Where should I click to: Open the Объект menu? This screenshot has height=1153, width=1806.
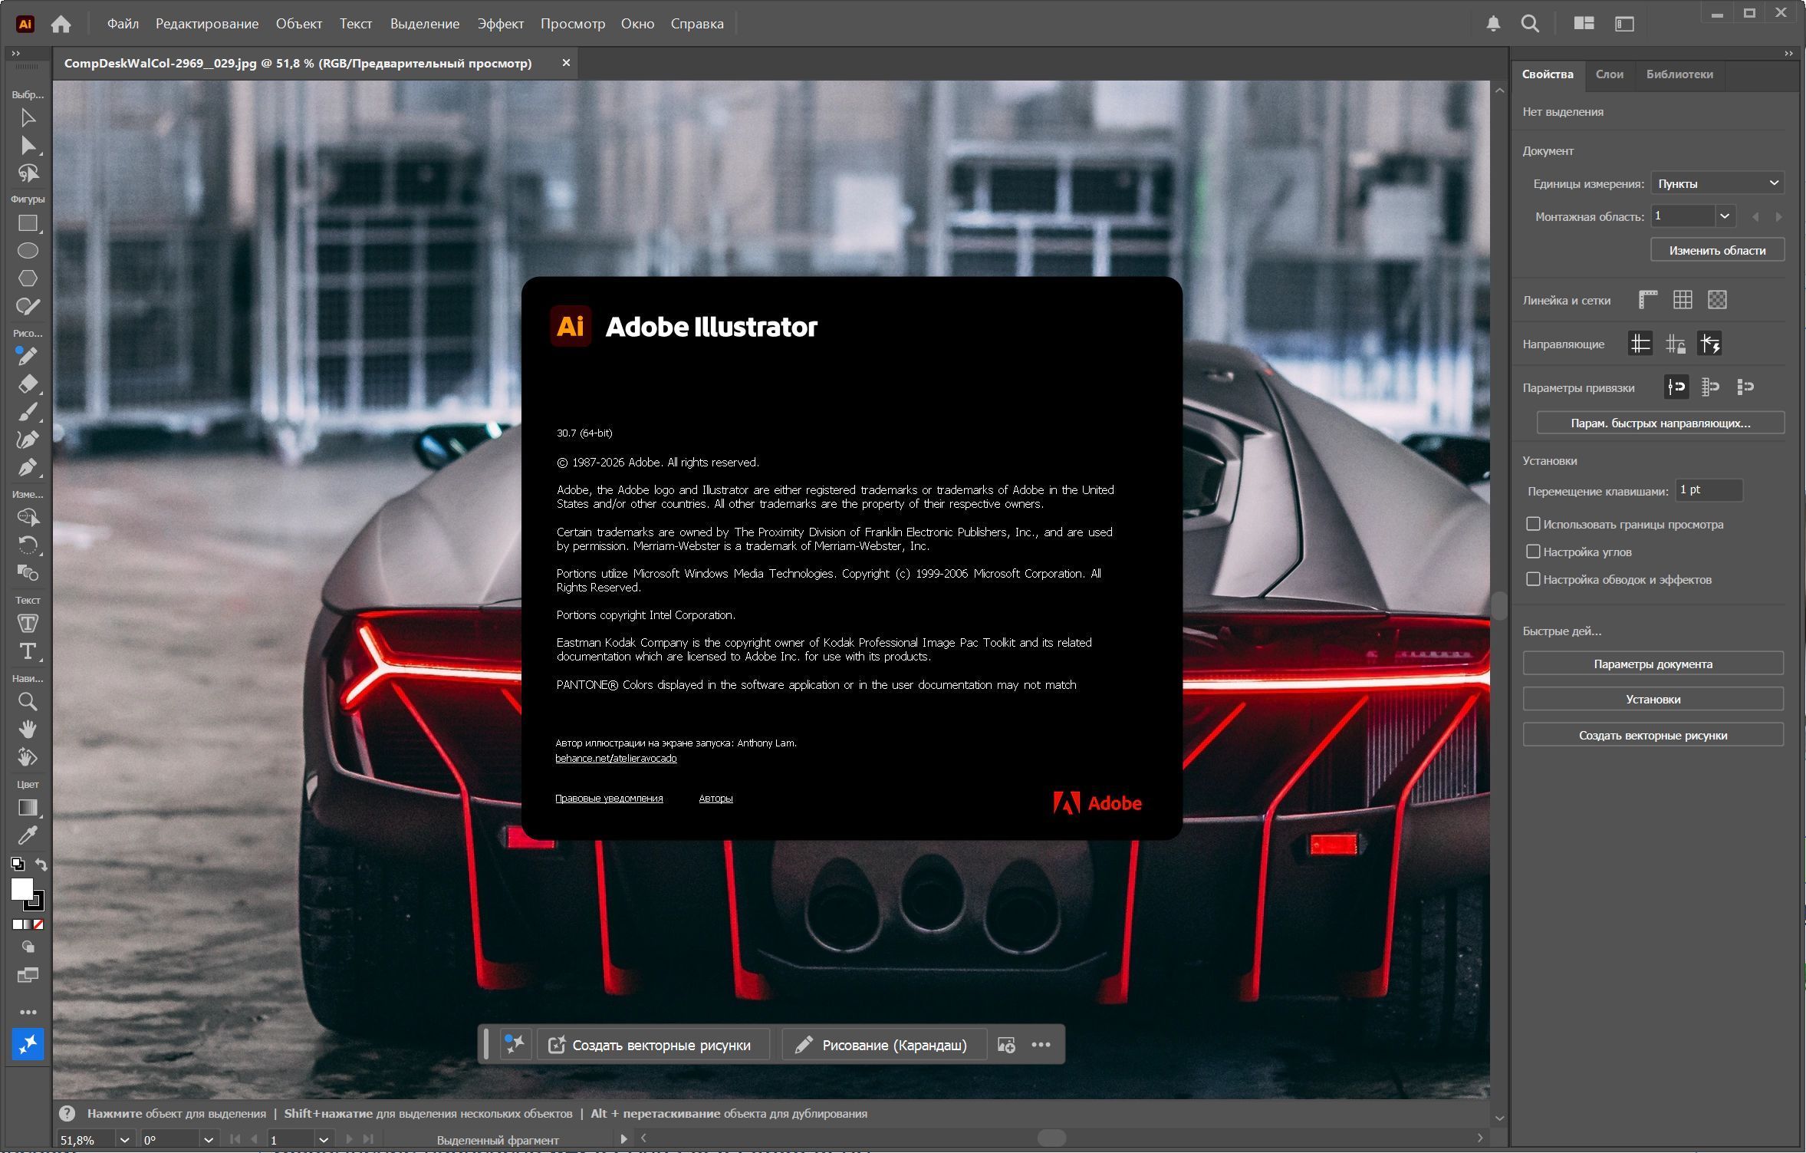pyautogui.click(x=299, y=24)
